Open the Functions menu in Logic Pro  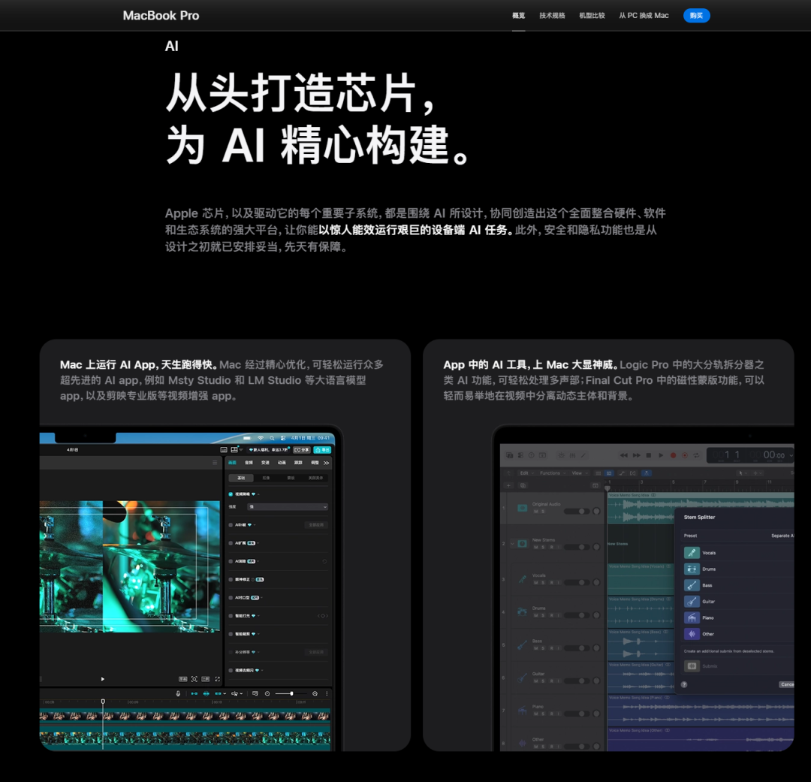[x=552, y=473]
